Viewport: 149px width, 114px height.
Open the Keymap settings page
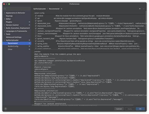coord(9,16)
